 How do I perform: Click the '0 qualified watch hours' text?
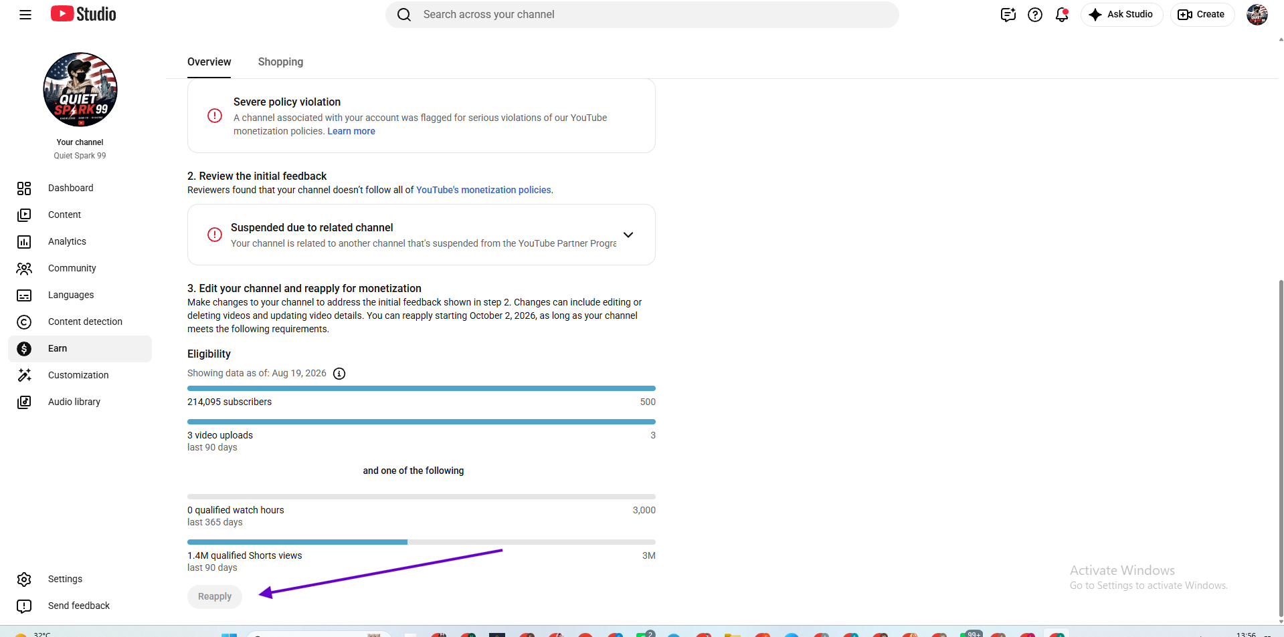click(x=236, y=511)
